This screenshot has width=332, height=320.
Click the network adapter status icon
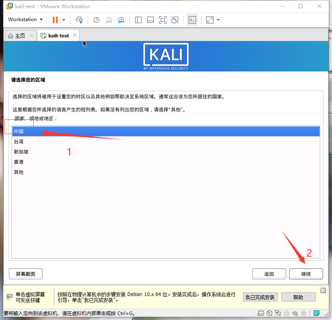pyautogui.click(x=278, y=313)
